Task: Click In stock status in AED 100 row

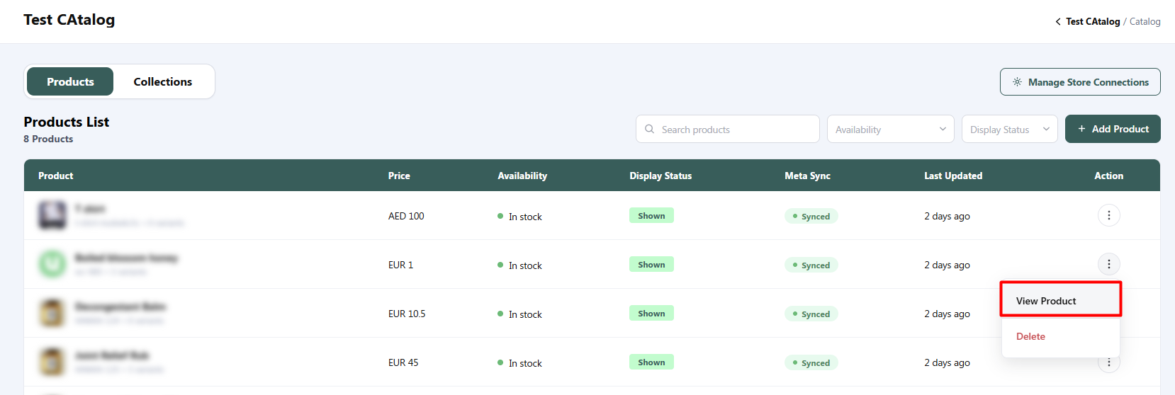Action: (x=519, y=217)
